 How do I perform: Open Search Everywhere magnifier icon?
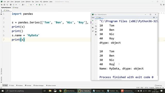click(161, 5)
